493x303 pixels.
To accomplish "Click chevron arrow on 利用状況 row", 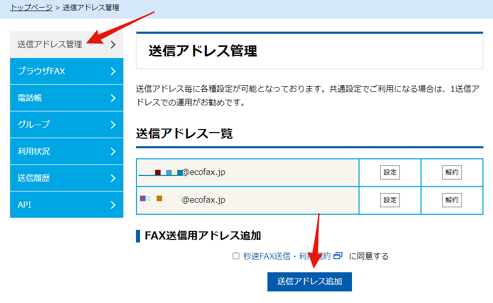I will tap(113, 152).
